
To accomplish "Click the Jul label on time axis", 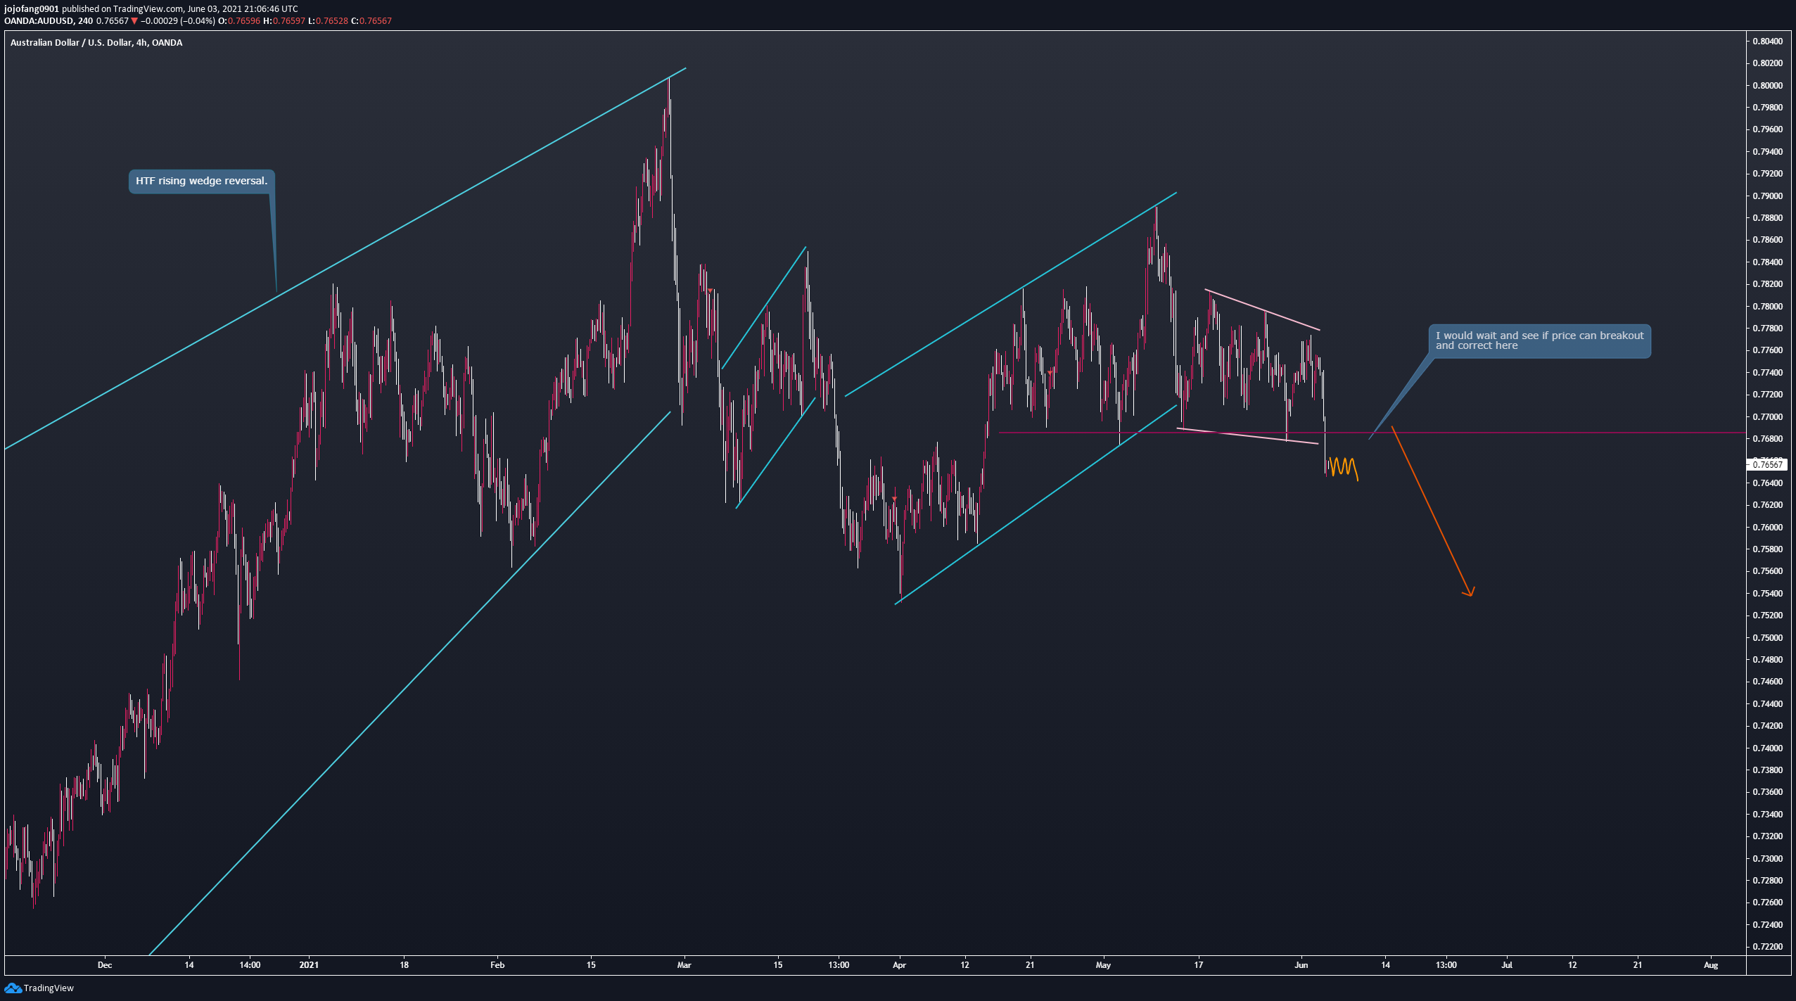I will (1507, 965).
